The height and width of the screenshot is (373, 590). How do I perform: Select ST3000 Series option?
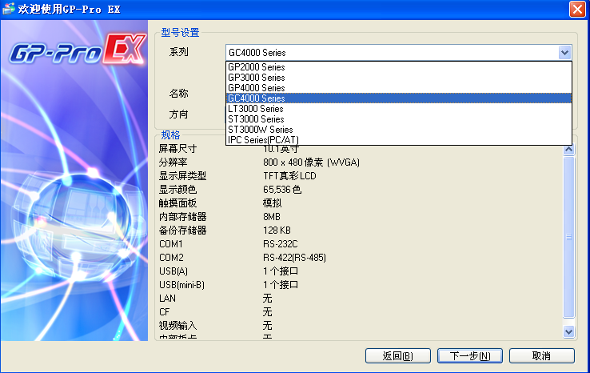click(256, 119)
